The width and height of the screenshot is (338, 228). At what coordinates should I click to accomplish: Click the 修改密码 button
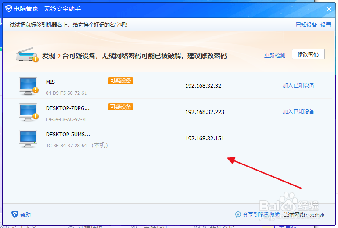point(308,54)
